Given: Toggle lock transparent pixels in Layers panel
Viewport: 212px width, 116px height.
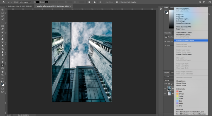Looking at the screenshot, I should [x=169, y=84].
